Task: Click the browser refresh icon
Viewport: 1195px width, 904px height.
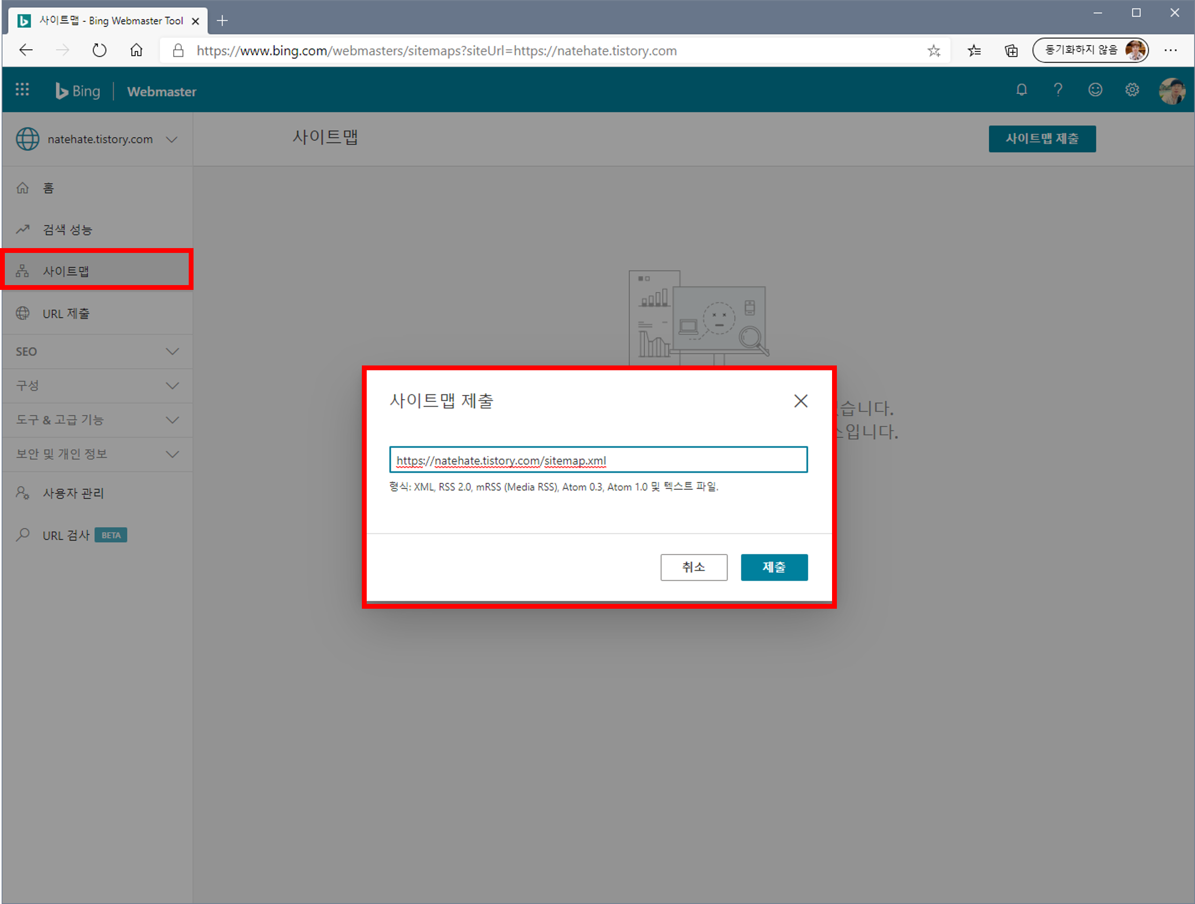Action: [x=99, y=51]
